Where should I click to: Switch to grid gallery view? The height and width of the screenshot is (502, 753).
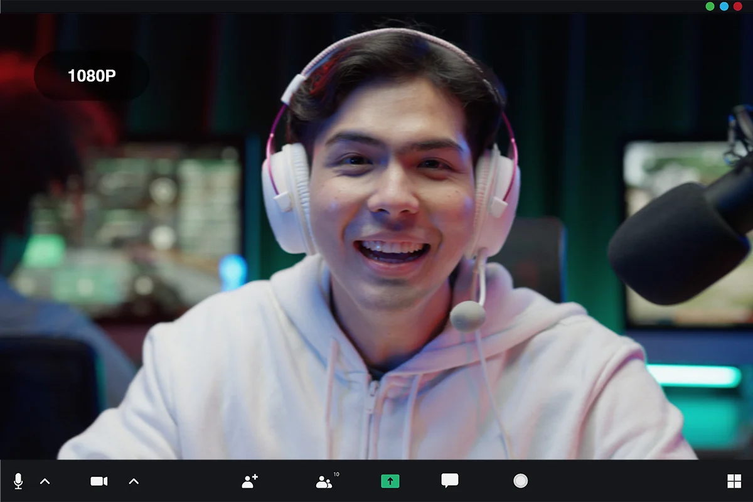pos(734,481)
